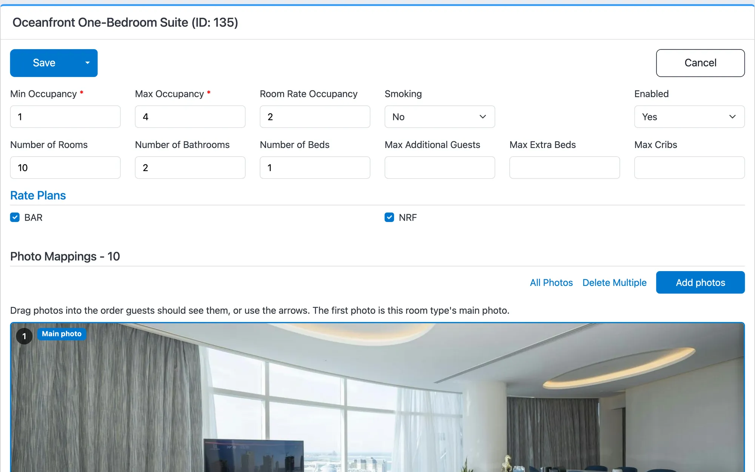This screenshot has height=472, width=755.
Task: Focus the Number of Beds input
Action: 315,168
